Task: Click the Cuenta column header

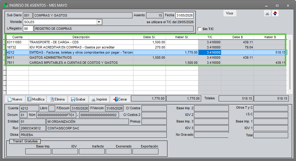Action: tap(17, 37)
